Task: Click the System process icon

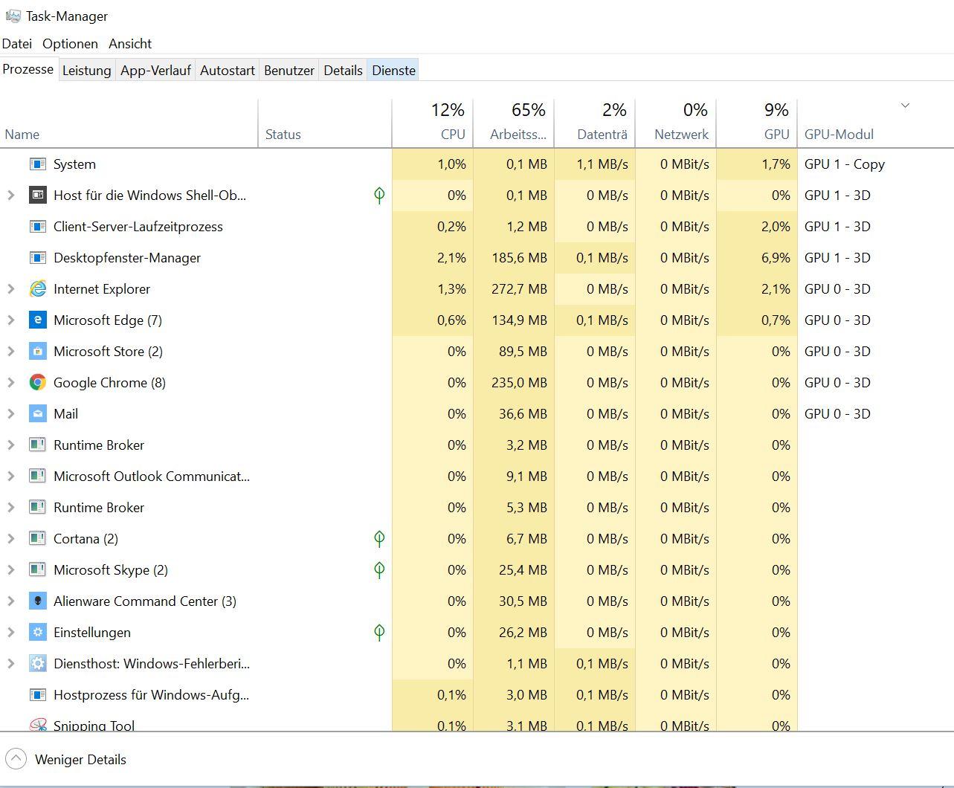Action: pos(37,164)
